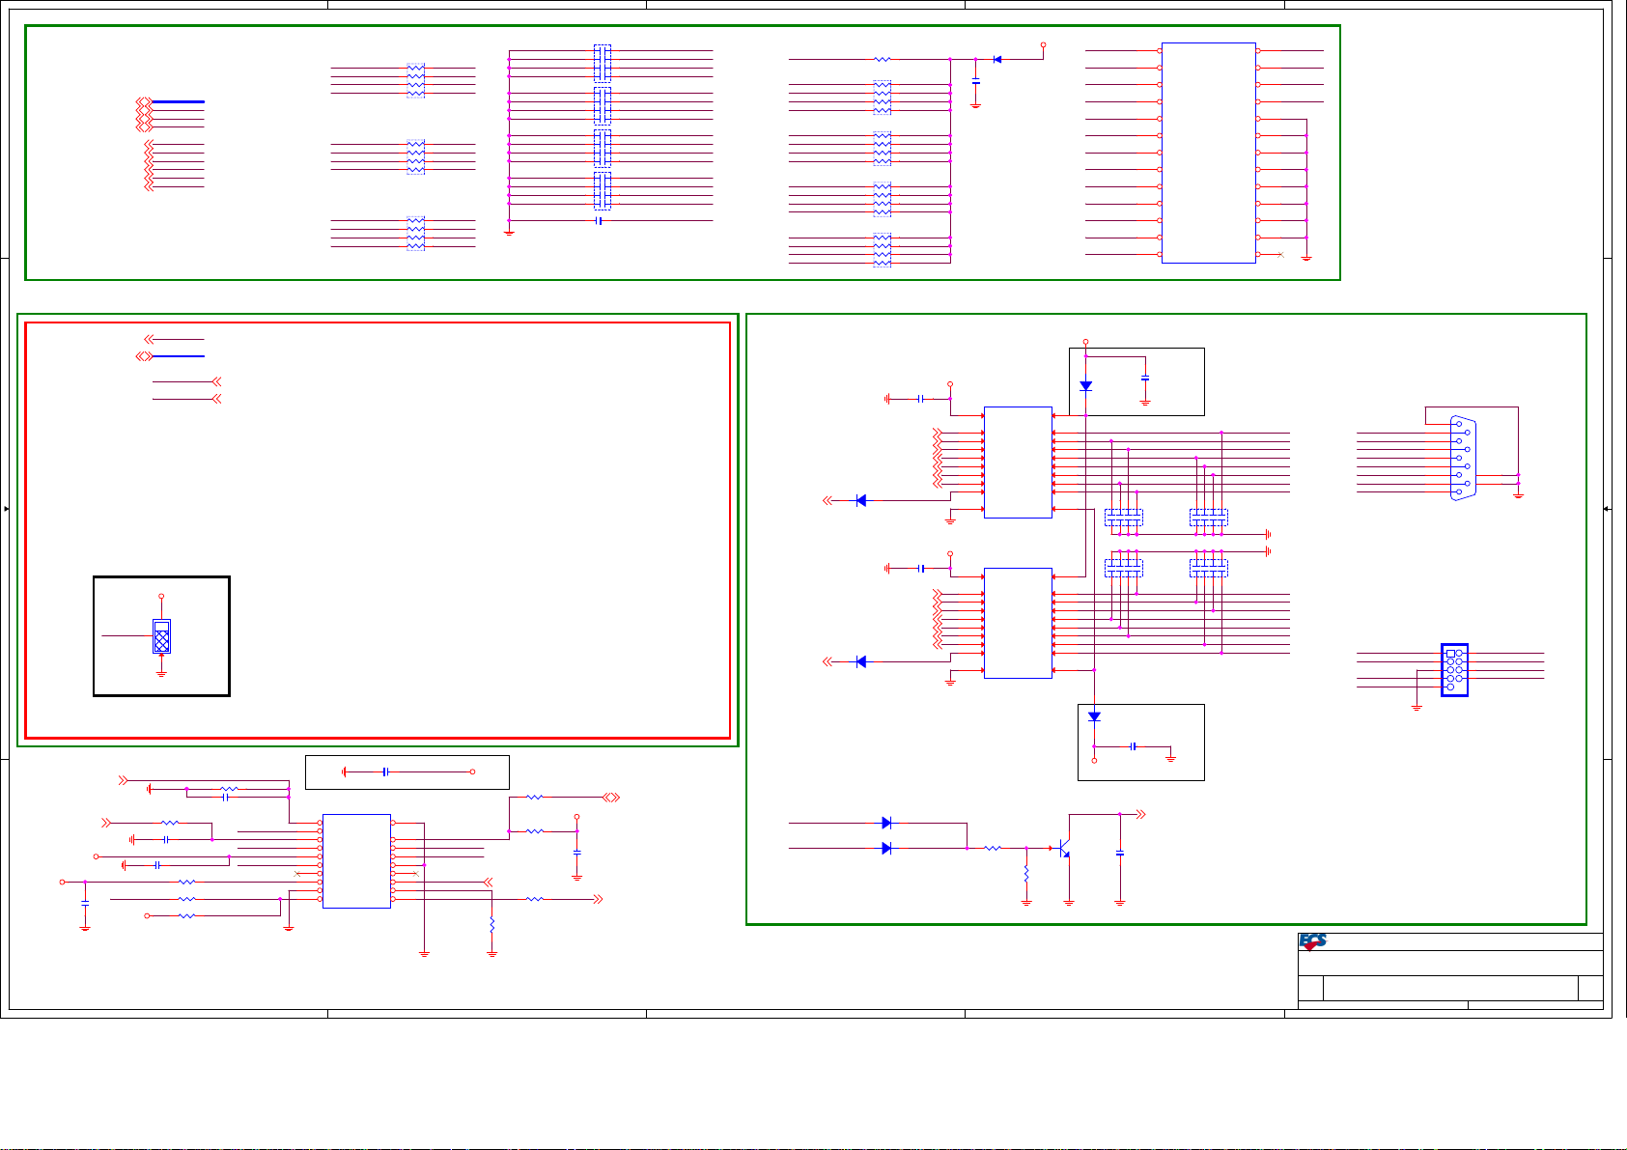Click the lower transceiver IC rectangle
The width and height of the screenshot is (1627, 1150).
[x=1018, y=623]
